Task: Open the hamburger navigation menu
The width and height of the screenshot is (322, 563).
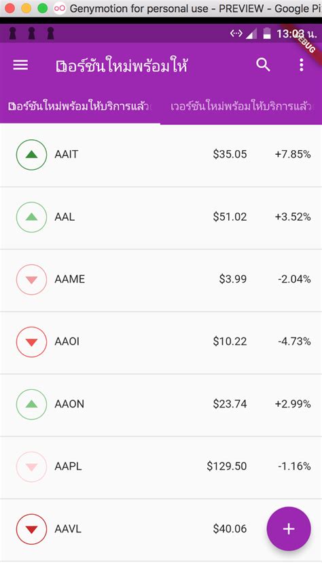Action: pyautogui.click(x=20, y=65)
